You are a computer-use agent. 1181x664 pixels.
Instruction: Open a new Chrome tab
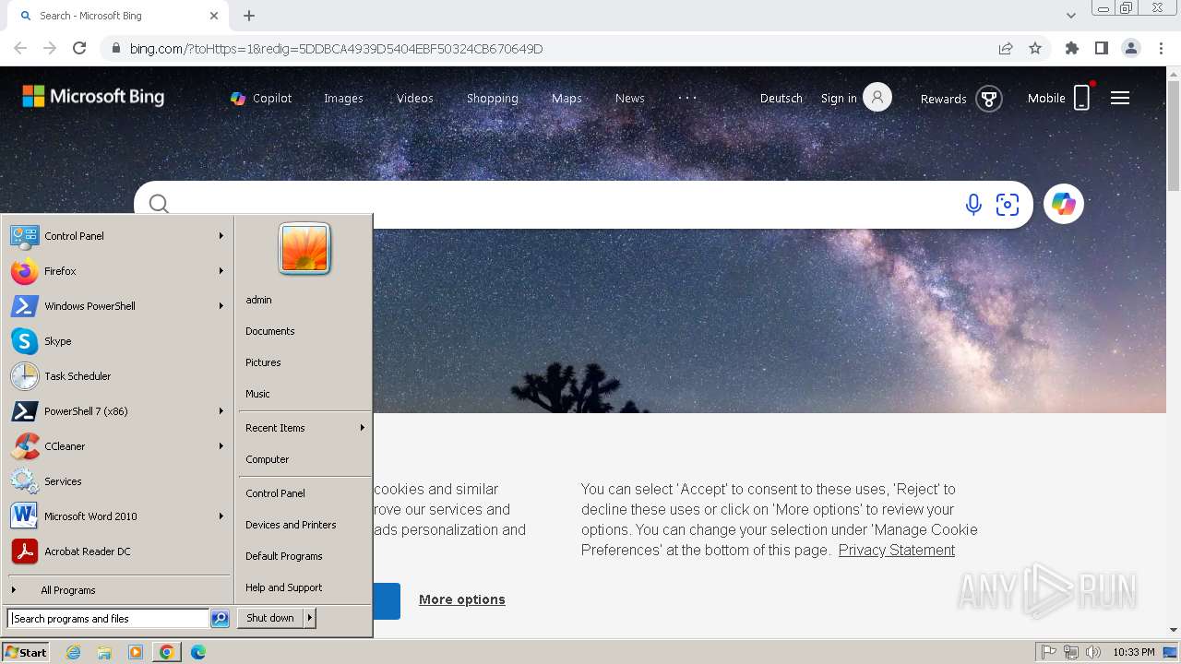coord(249,16)
